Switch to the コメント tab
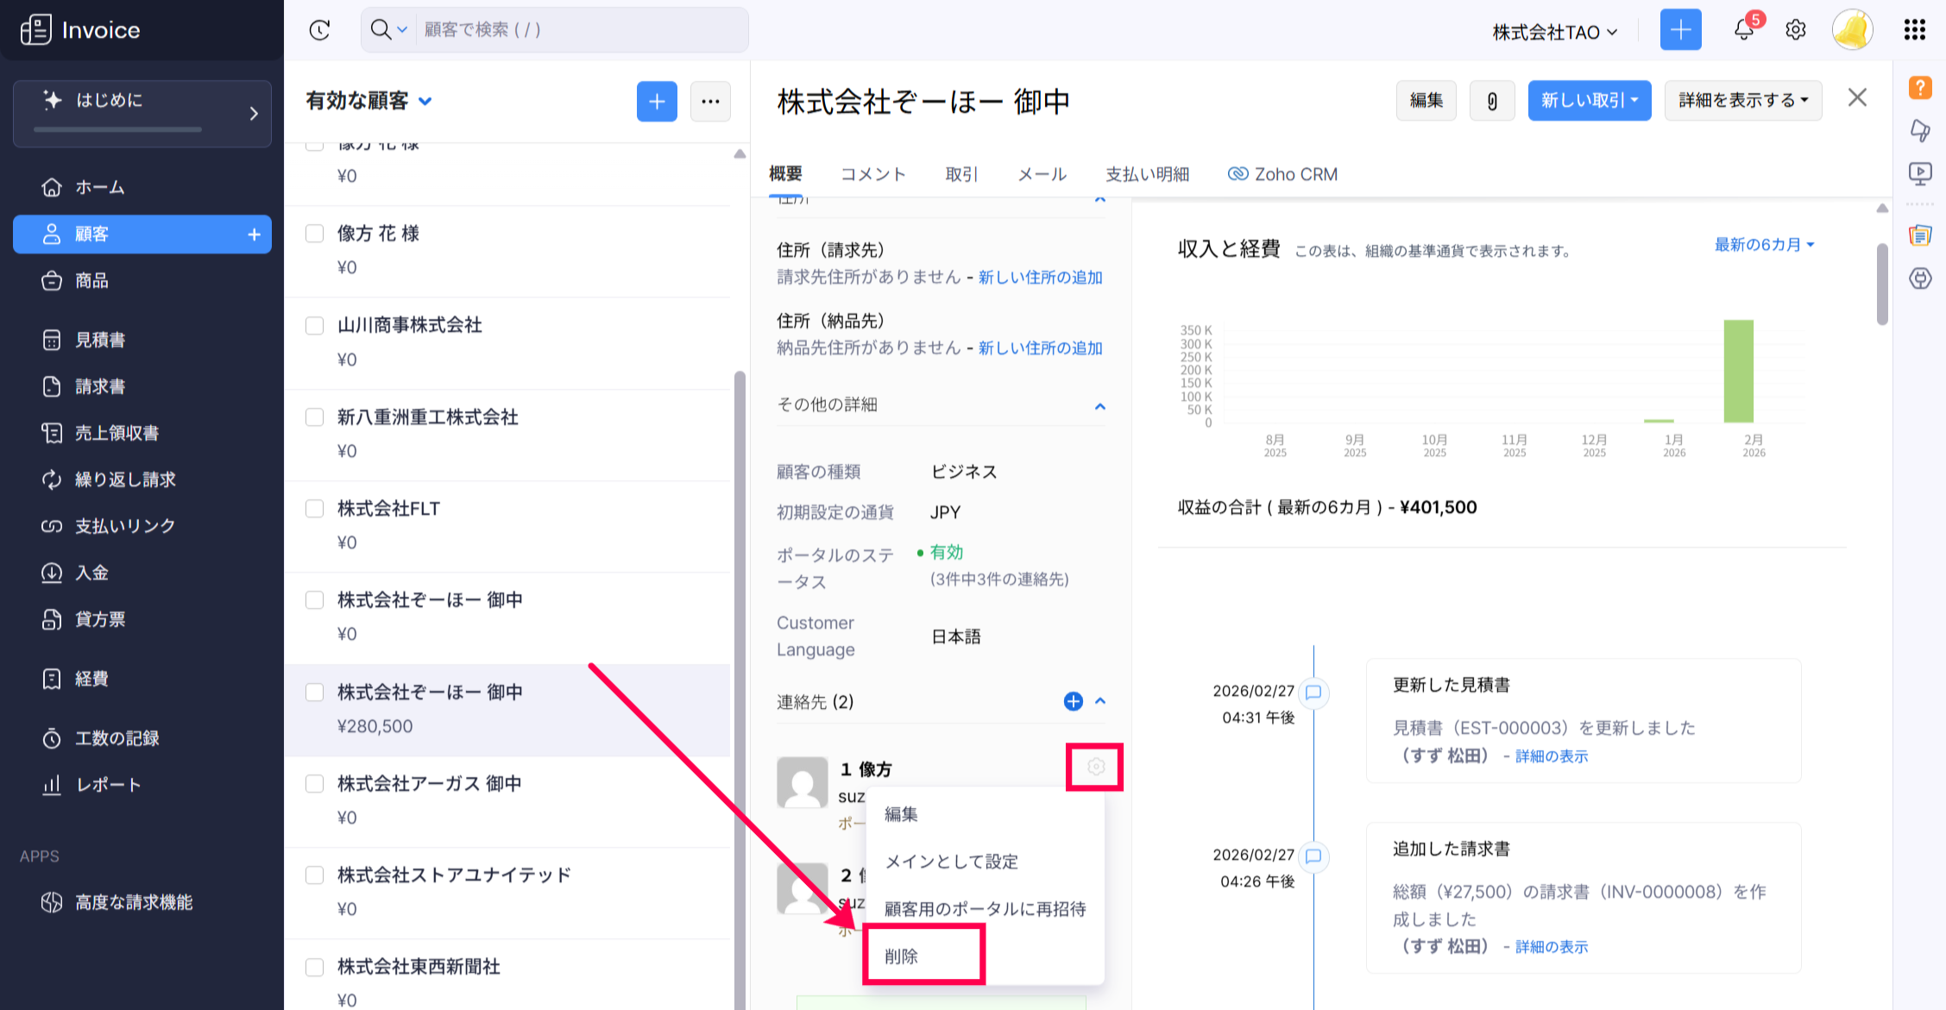This screenshot has height=1010, width=1946. (x=872, y=174)
